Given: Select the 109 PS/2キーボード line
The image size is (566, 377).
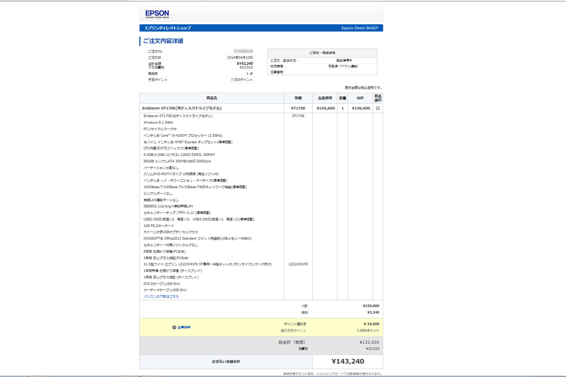Looking at the screenshot, I should pos(159,226).
